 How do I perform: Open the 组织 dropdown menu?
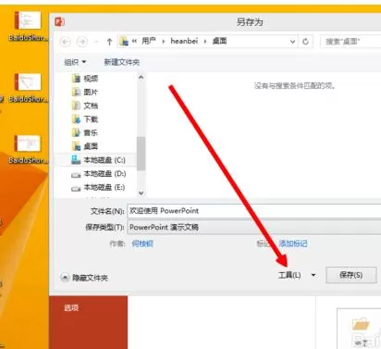(75, 62)
